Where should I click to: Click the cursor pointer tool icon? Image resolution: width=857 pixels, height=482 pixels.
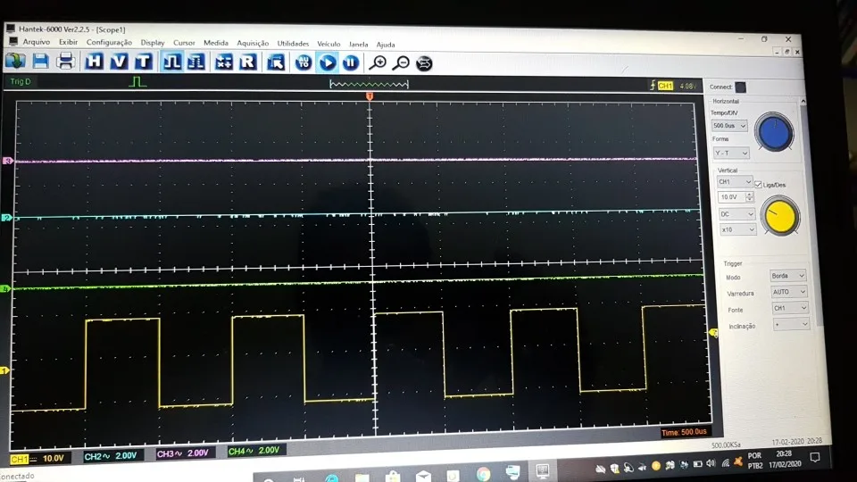[x=276, y=62]
